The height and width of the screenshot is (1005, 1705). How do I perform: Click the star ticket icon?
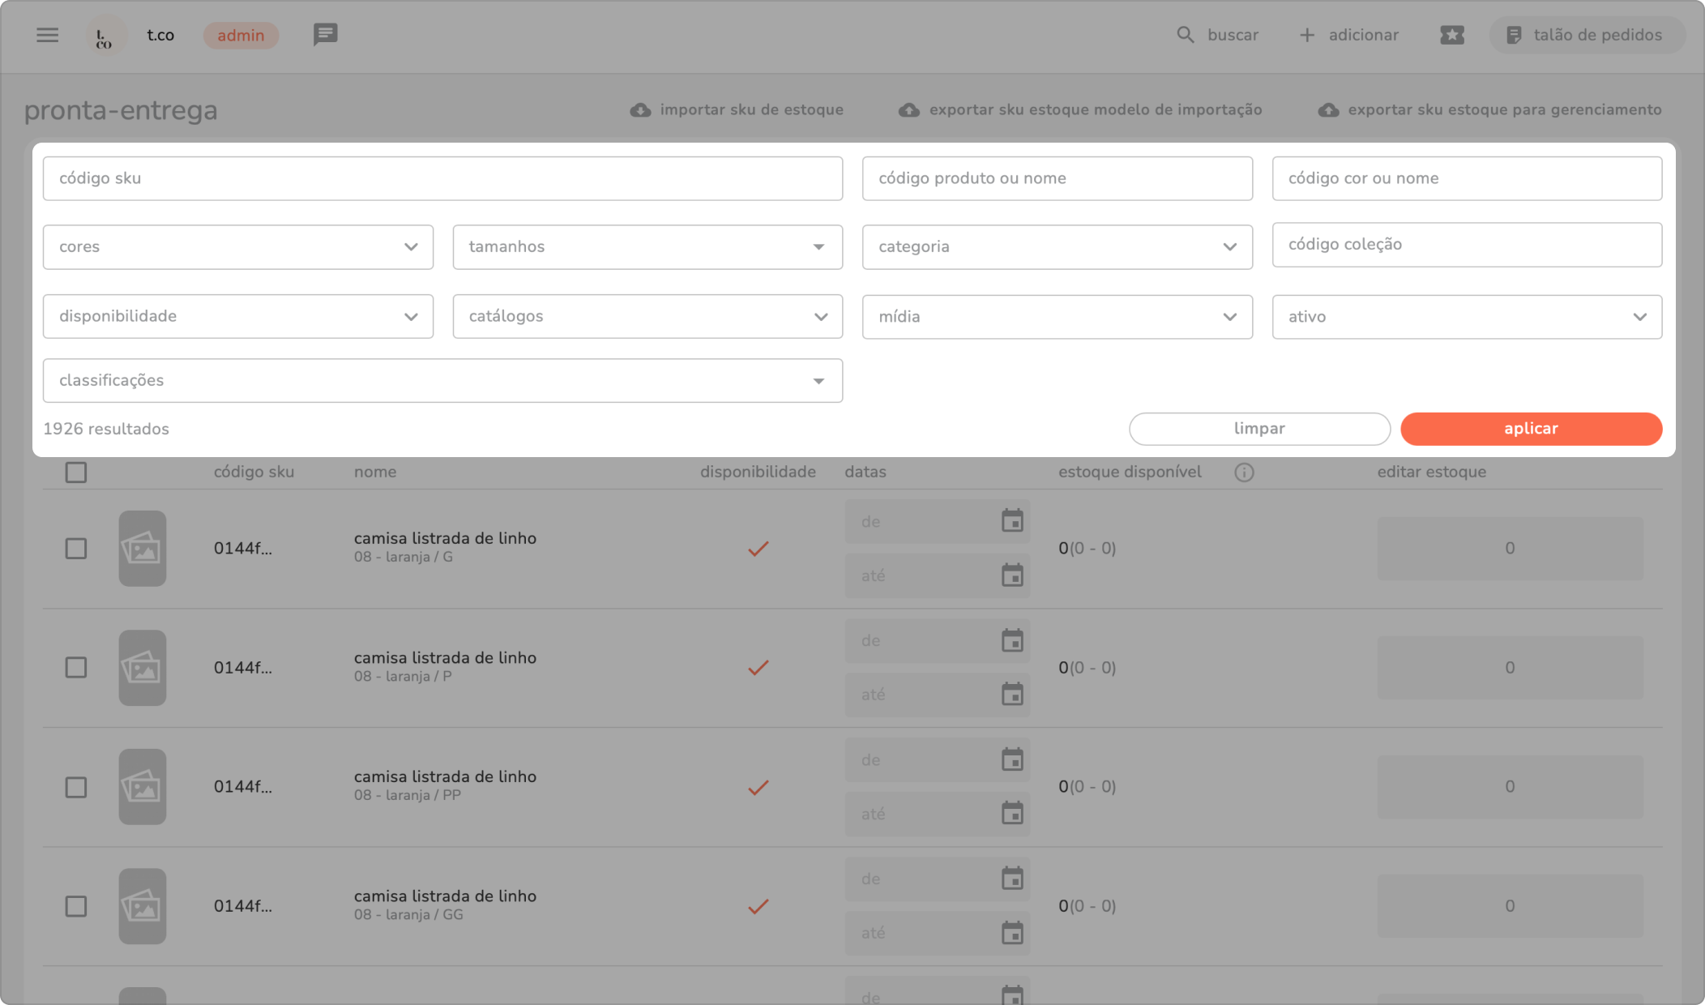(x=1451, y=35)
